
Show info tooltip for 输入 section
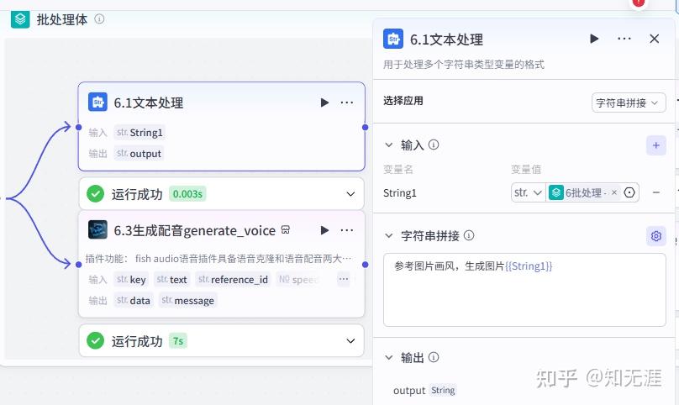click(434, 145)
